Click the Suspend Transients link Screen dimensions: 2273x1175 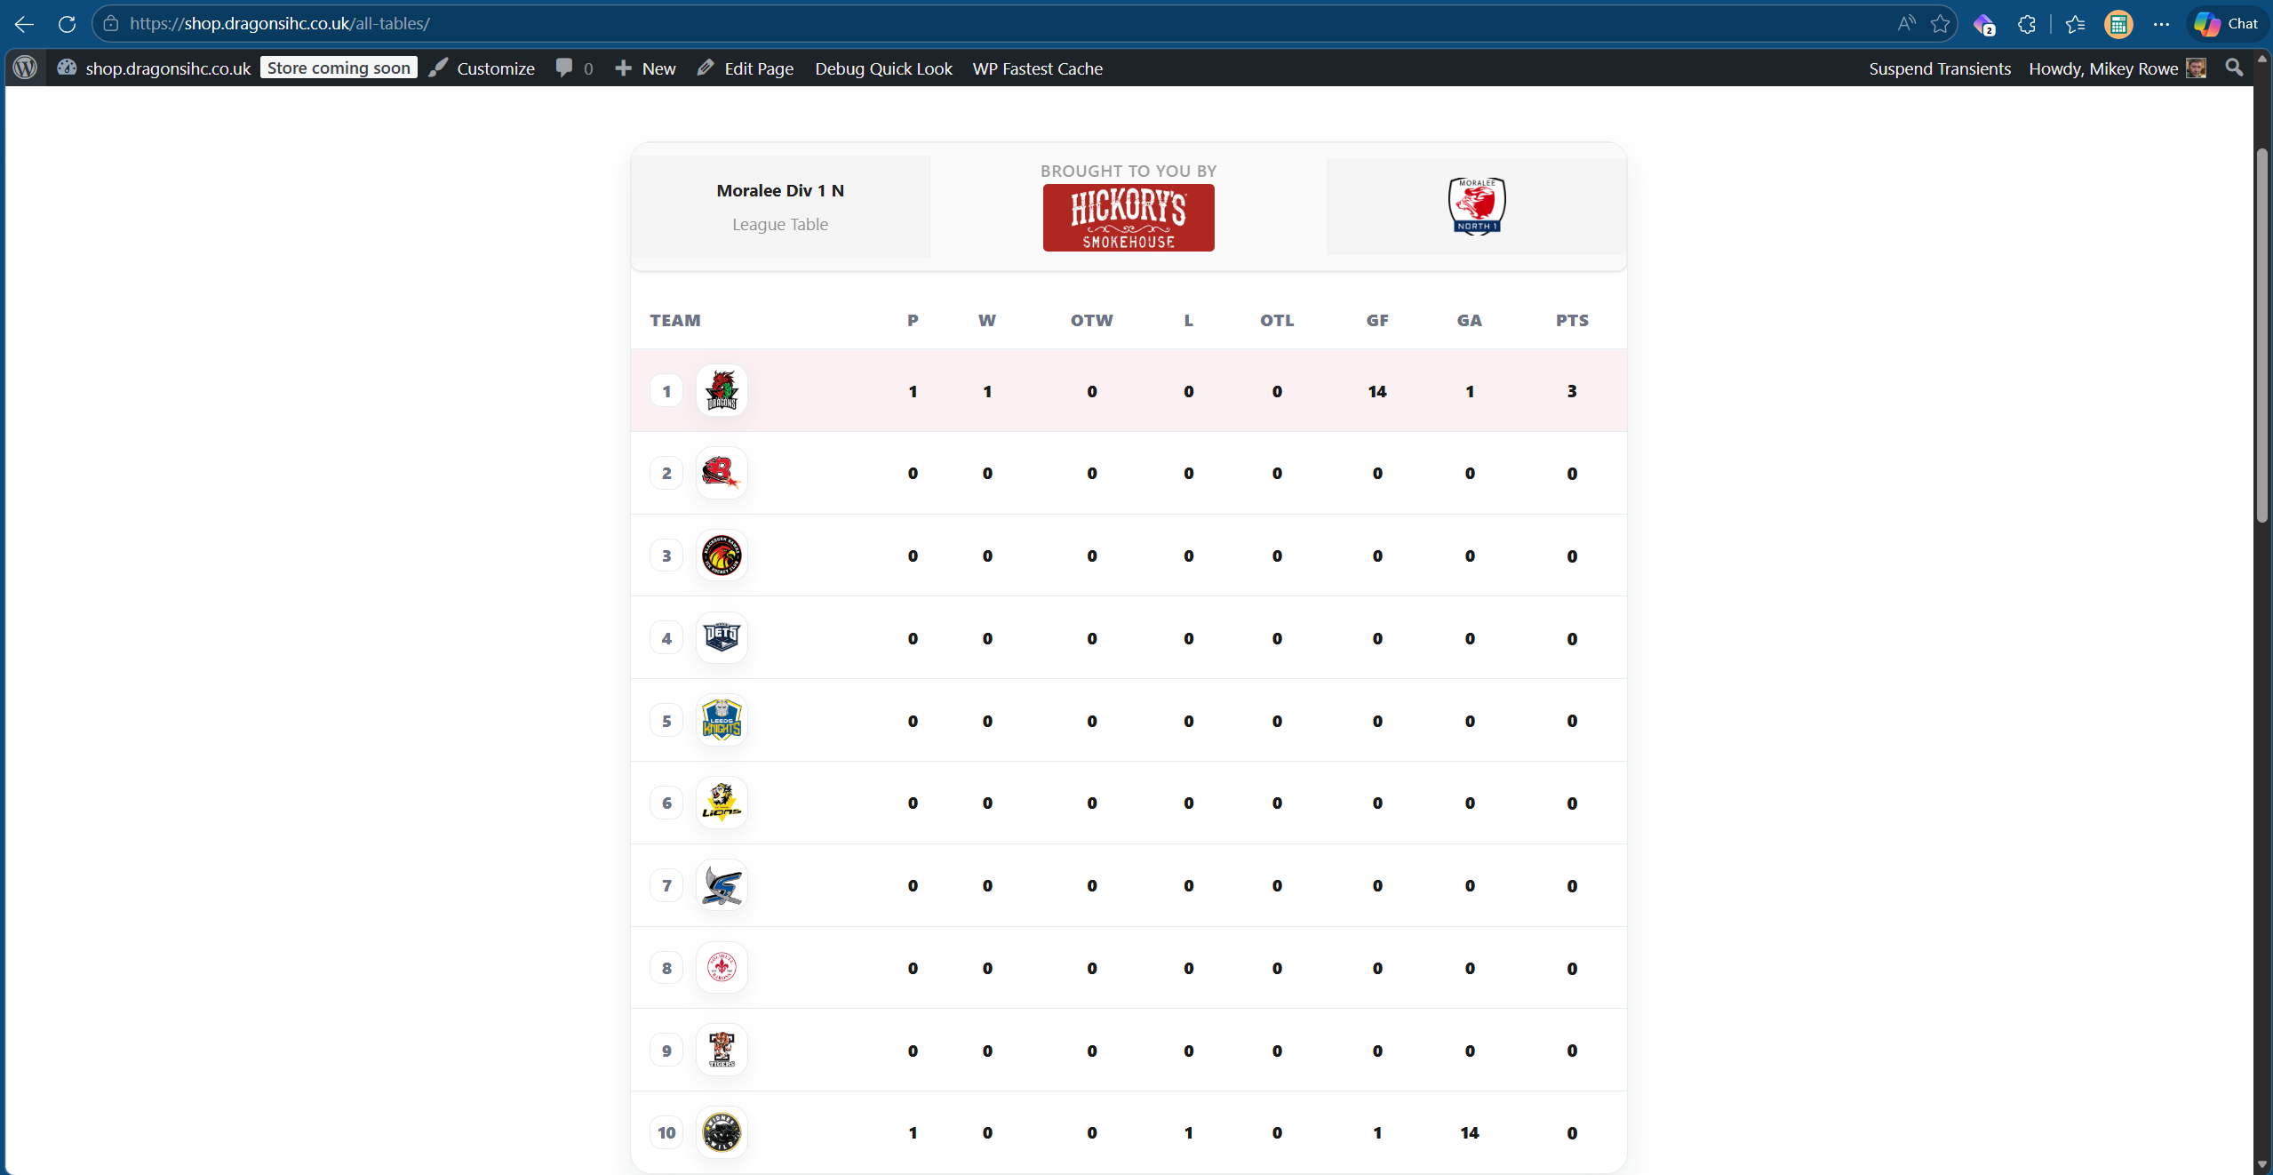click(1939, 68)
